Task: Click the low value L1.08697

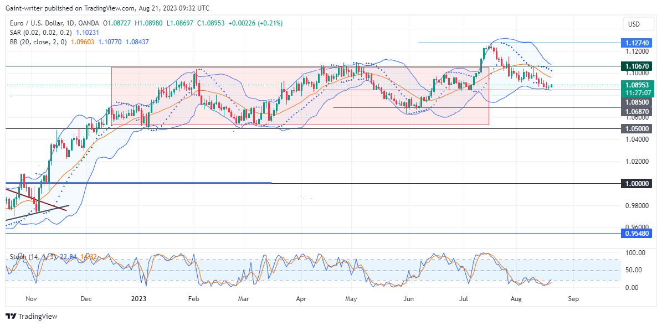Action: tap(180, 23)
